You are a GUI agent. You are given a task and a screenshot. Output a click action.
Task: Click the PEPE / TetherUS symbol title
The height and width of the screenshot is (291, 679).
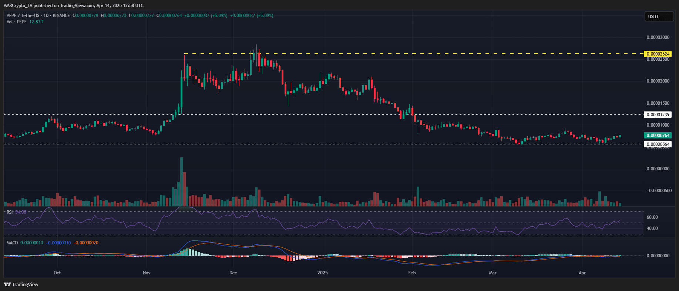23,16
